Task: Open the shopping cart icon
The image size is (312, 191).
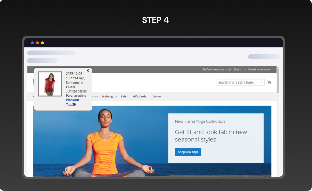Action: [269, 82]
